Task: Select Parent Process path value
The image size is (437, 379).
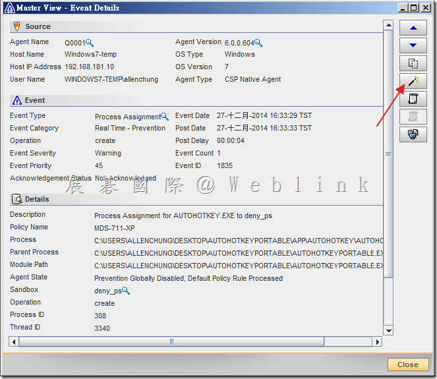Action: [239, 253]
